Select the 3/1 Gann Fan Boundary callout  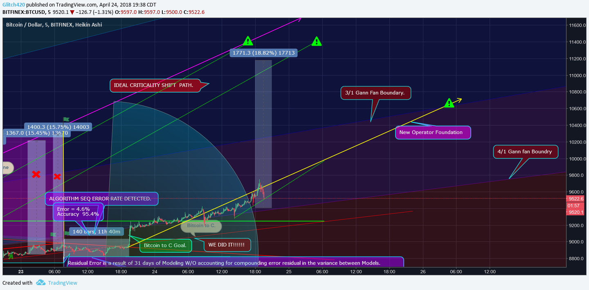(x=375, y=93)
